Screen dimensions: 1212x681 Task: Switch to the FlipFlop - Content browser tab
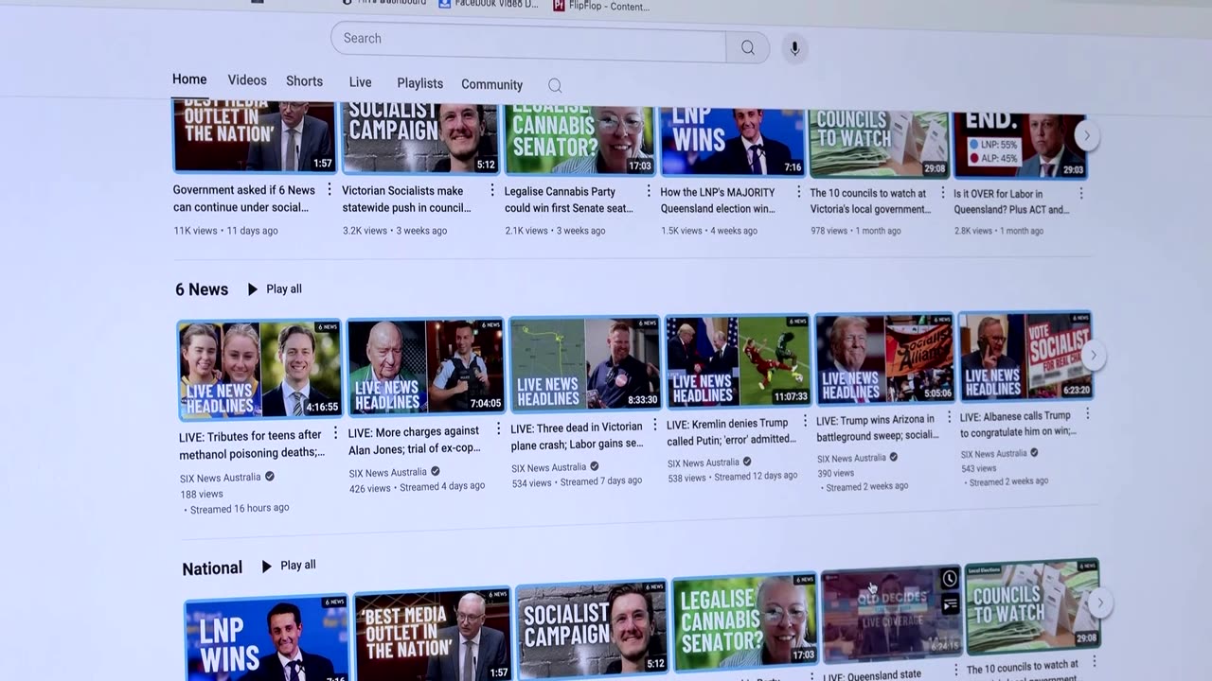click(x=601, y=6)
